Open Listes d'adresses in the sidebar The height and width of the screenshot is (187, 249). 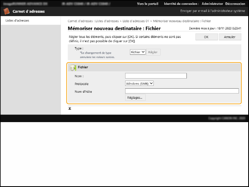17,21
